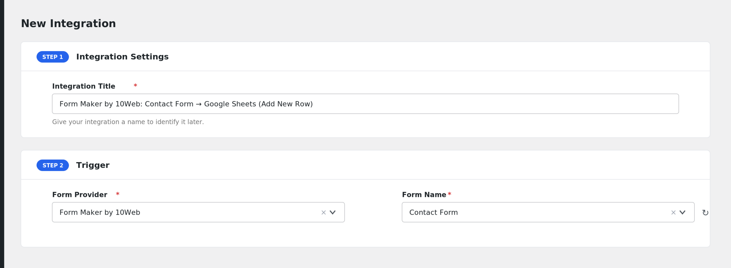Expand the Form Name dropdown arrow
This screenshot has height=268, width=731.
click(682, 212)
